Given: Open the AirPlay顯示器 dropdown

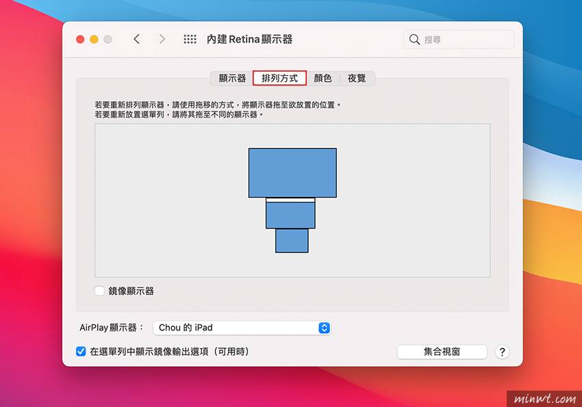Looking at the screenshot, I should click(x=242, y=328).
